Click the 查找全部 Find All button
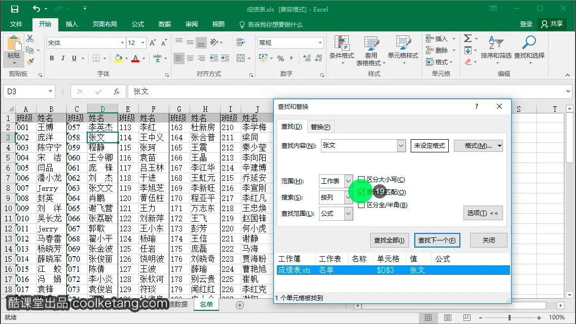The width and height of the screenshot is (576, 324). [x=389, y=240]
